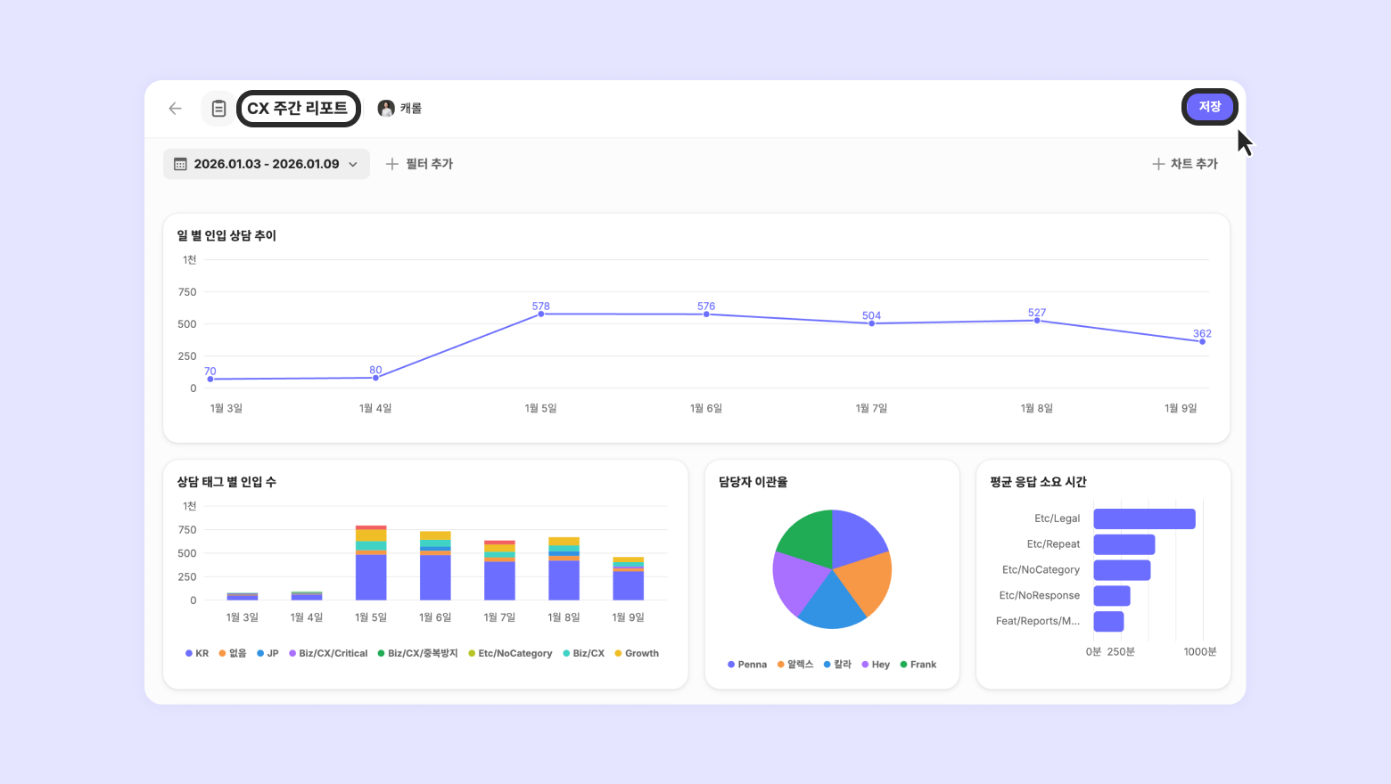This screenshot has height=784, width=1391.
Task: Click the 캐롤 user avatar
Action: pyautogui.click(x=386, y=108)
